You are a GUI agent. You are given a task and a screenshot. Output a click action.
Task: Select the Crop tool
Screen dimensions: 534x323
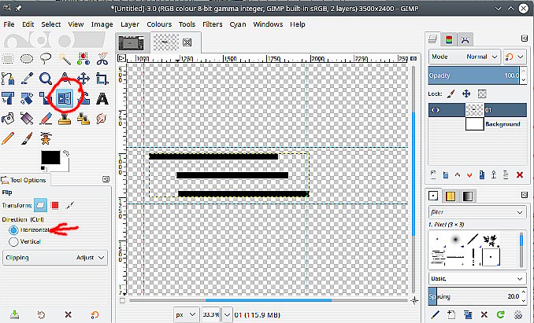click(x=102, y=79)
